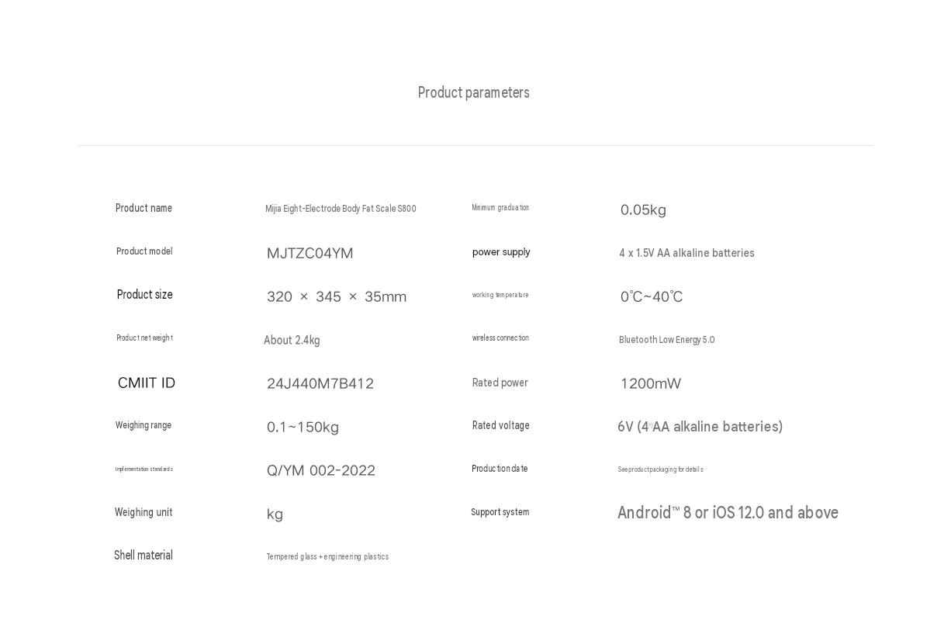The width and height of the screenshot is (951, 620).
Task: Select the model value 'MJTZC04YM'
Action: pyautogui.click(x=310, y=253)
